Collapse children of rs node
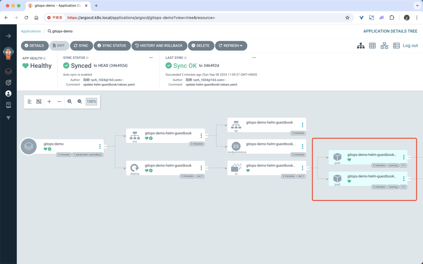423x264 pixels. point(308,168)
